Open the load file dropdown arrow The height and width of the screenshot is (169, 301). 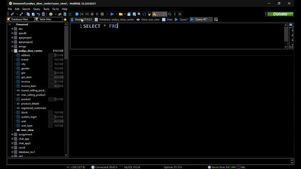pos(125,14)
